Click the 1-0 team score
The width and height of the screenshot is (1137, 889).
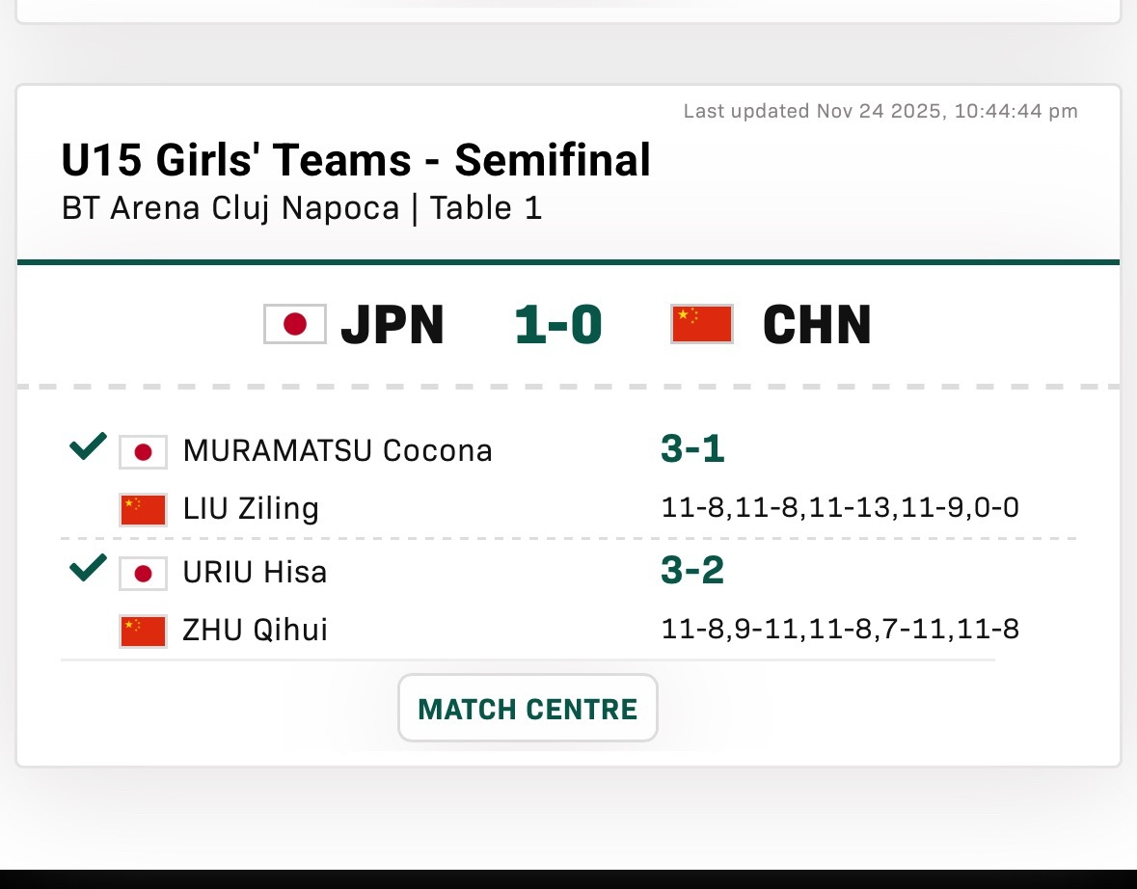(x=558, y=325)
